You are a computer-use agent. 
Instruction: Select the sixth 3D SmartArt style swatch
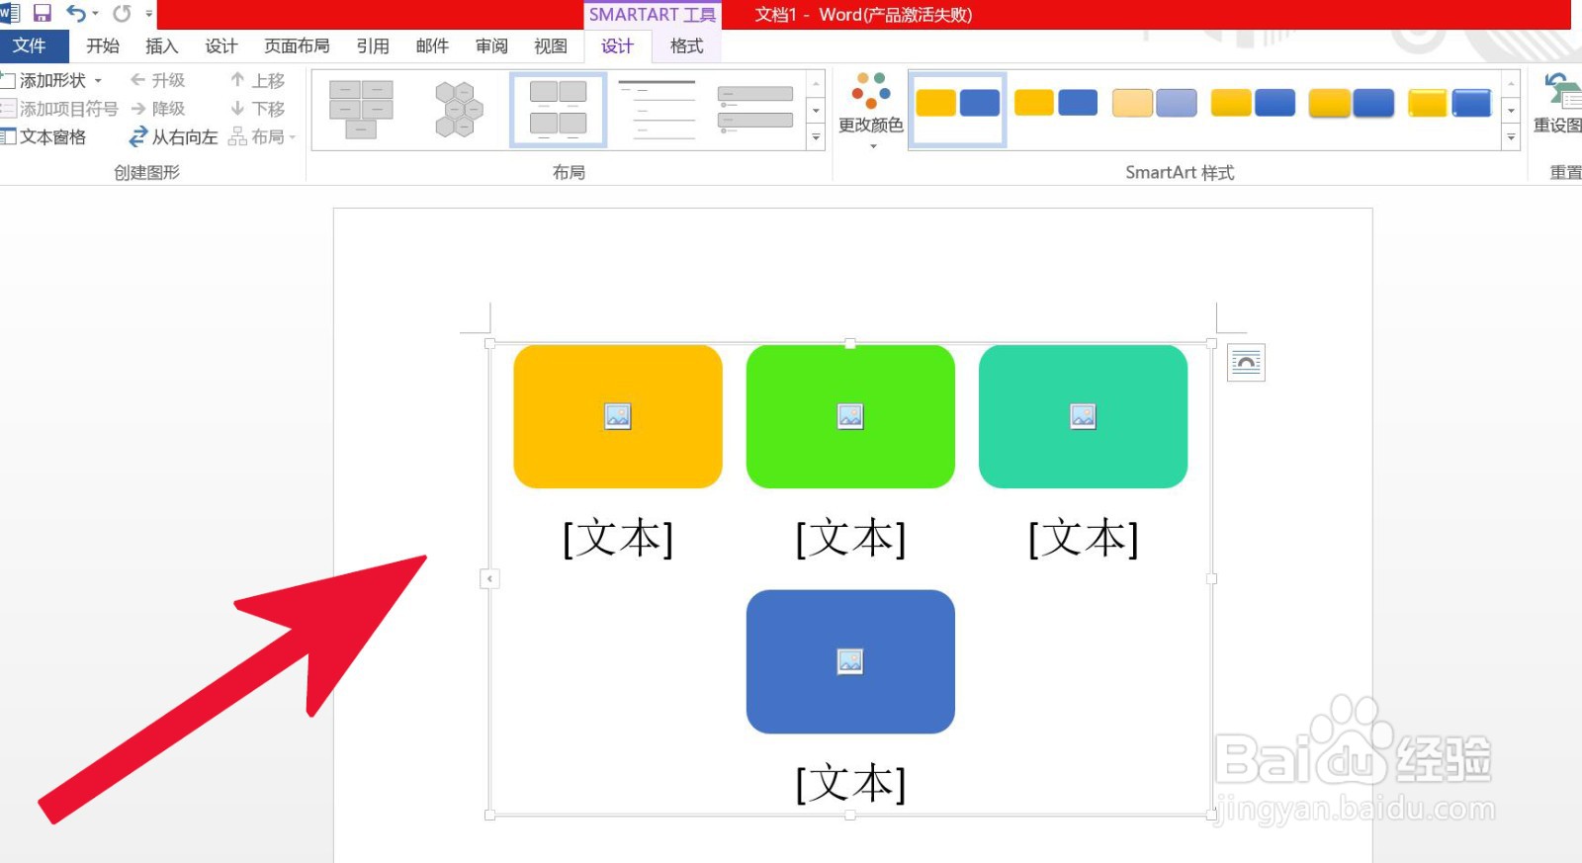point(1449,103)
